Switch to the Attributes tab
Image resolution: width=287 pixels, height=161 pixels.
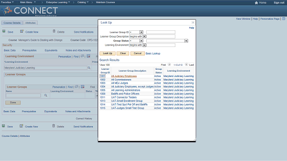(x=30, y=23)
